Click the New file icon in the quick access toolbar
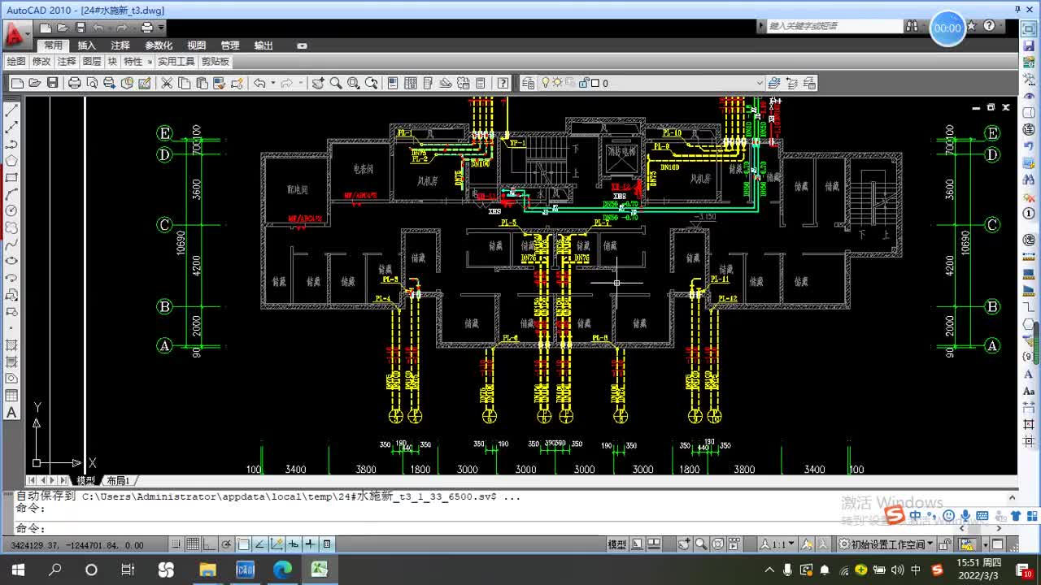Viewport: 1041px width, 585px height. [x=46, y=28]
